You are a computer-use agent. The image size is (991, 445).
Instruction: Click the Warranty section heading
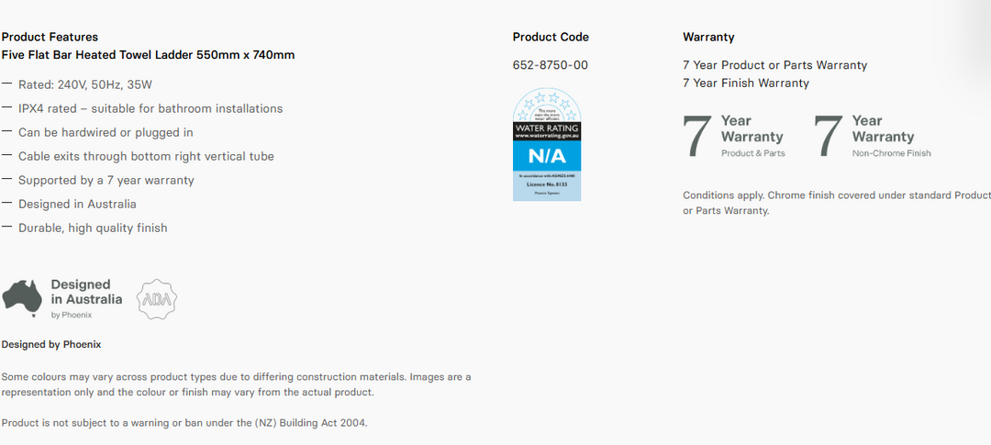708,38
